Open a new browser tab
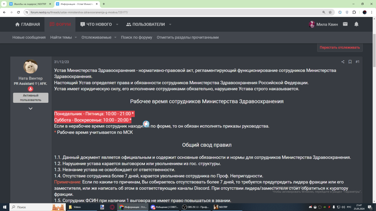This screenshot has width=376, height=211. [104, 4]
